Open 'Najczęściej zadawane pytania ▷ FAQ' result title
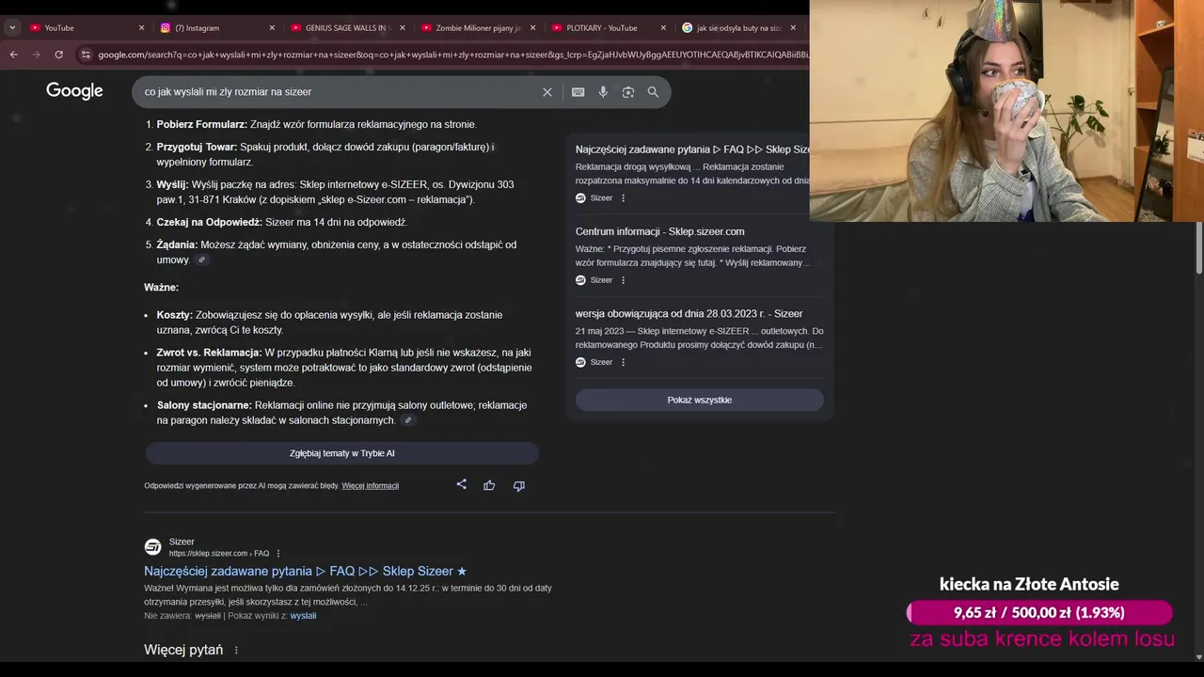 pos(305,571)
